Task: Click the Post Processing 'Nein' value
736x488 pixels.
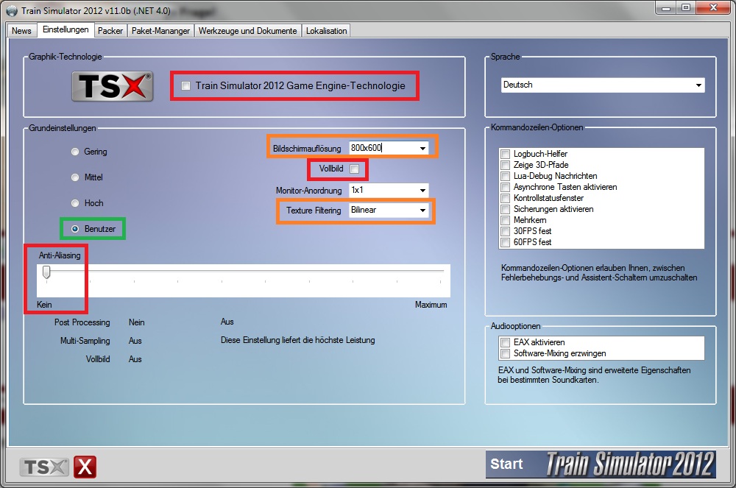Action: coord(137,322)
